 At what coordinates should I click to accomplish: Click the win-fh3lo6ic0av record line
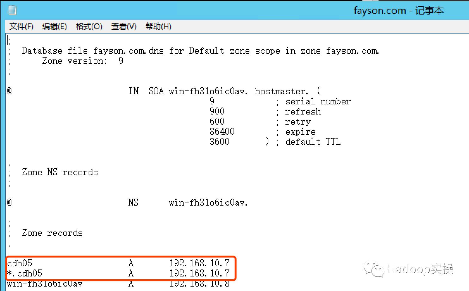(44, 284)
